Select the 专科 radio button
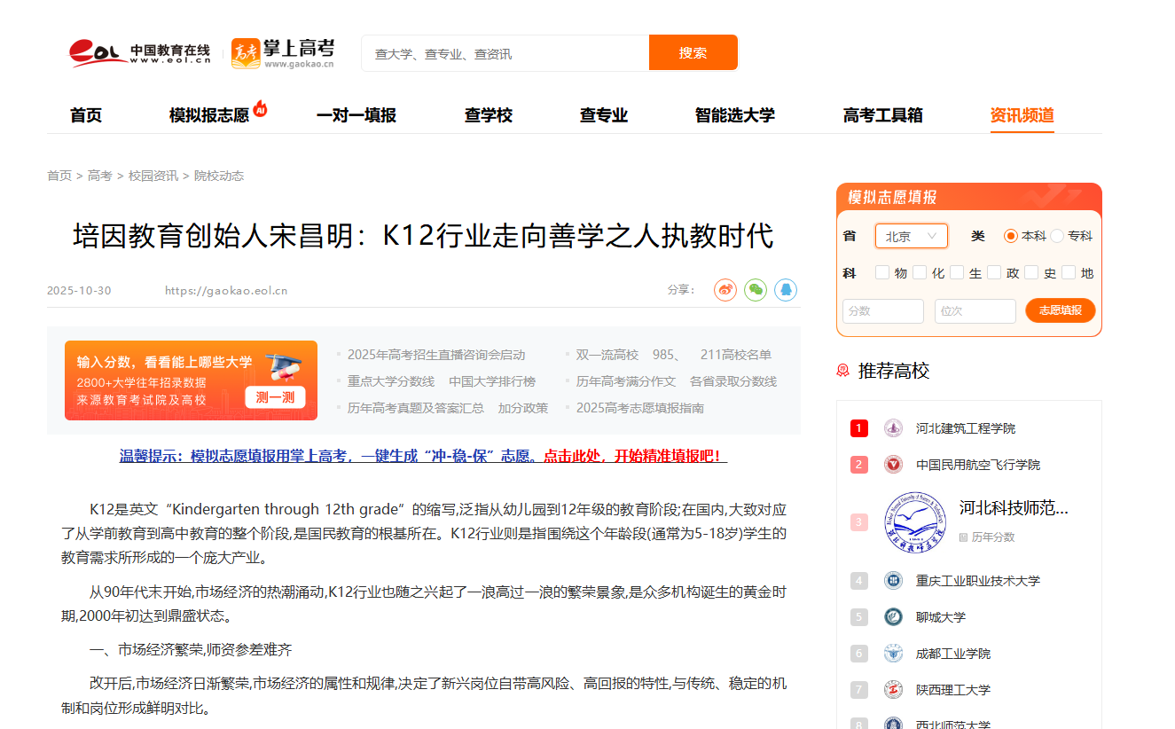Image resolution: width=1175 pixels, height=729 pixels. [x=1057, y=236]
